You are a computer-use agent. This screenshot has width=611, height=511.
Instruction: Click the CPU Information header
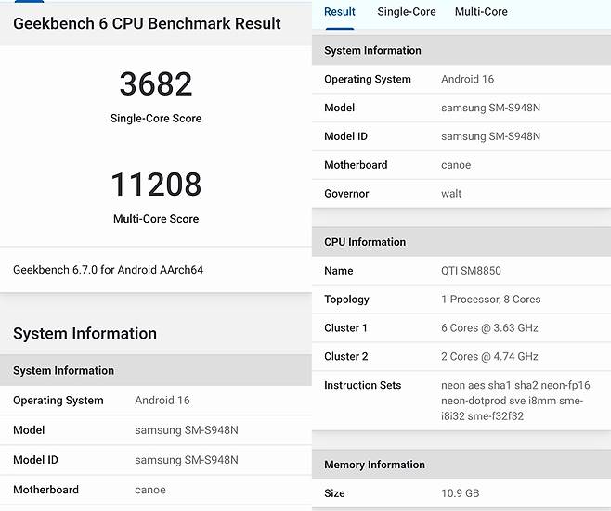click(x=461, y=242)
